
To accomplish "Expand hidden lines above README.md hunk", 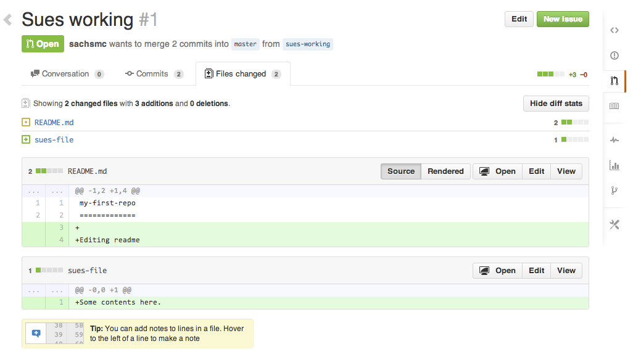I will [34, 191].
